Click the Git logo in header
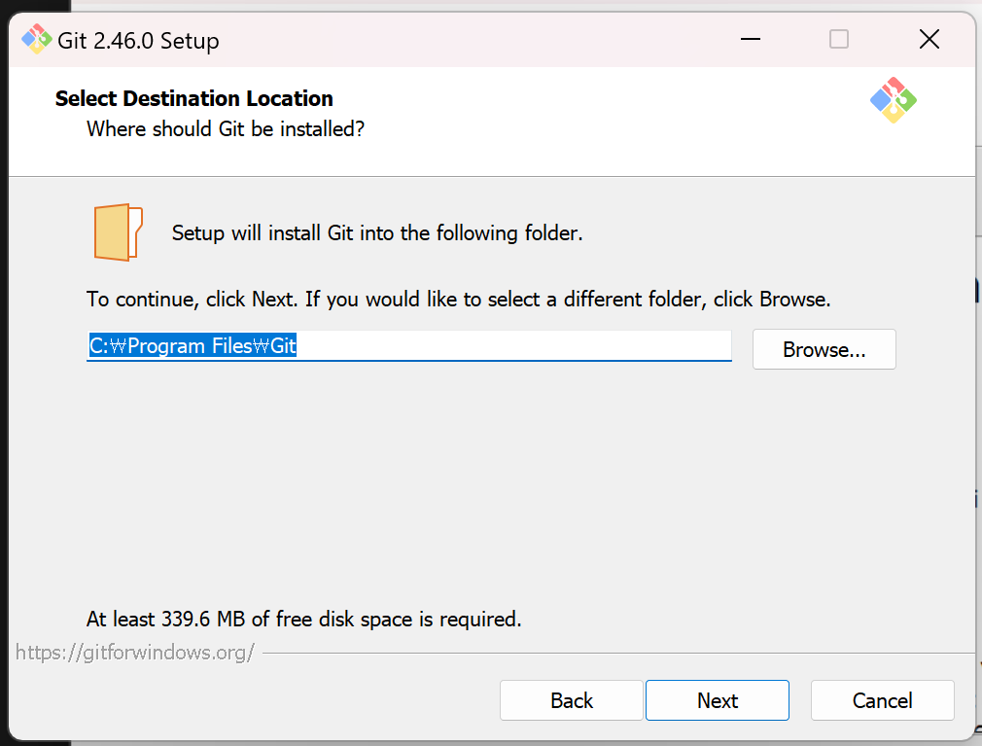 click(x=894, y=100)
